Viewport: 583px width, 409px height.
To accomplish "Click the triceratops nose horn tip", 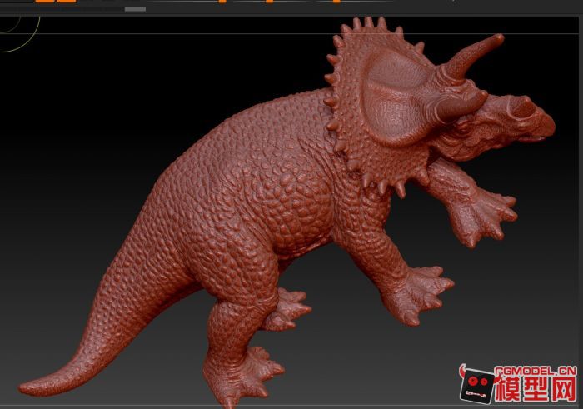I will tap(496, 38).
